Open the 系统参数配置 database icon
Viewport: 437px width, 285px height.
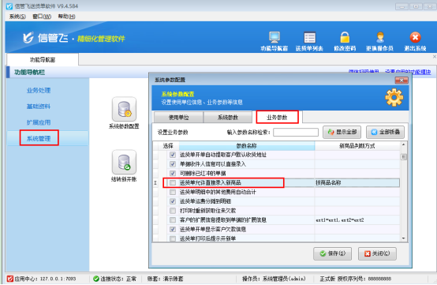click(124, 109)
